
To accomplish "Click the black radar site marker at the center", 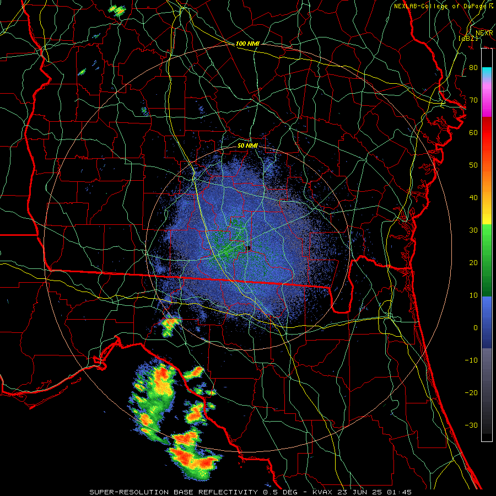I will coord(248,249).
